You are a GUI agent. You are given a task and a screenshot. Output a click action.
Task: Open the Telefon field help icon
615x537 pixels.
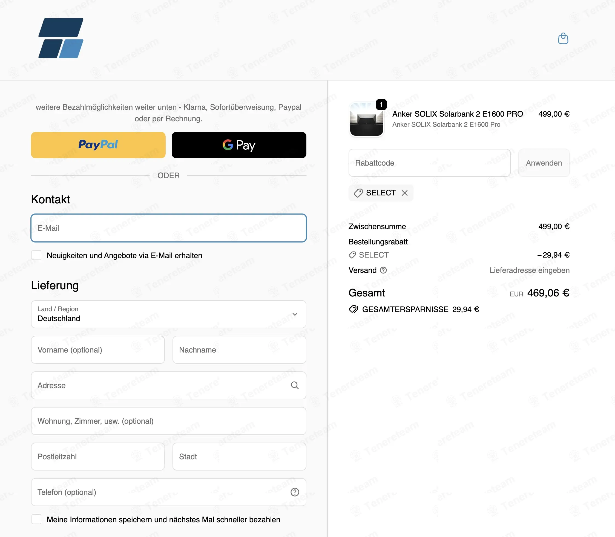295,492
